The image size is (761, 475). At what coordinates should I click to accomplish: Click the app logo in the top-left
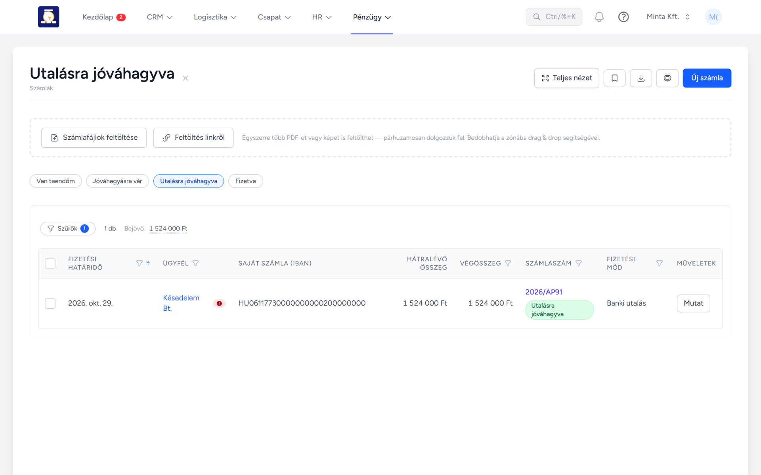click(x=48, y=17)
